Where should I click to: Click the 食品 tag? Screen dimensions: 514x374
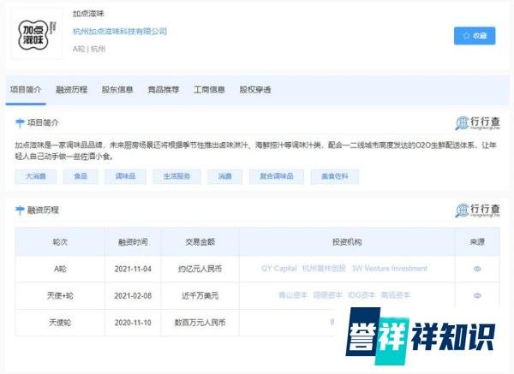(81, 176)
